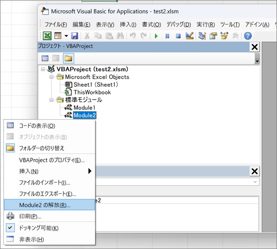This screenshot has width=277, height=249.
Task: Close the Properties pane with its X
Action: point(254,171)
